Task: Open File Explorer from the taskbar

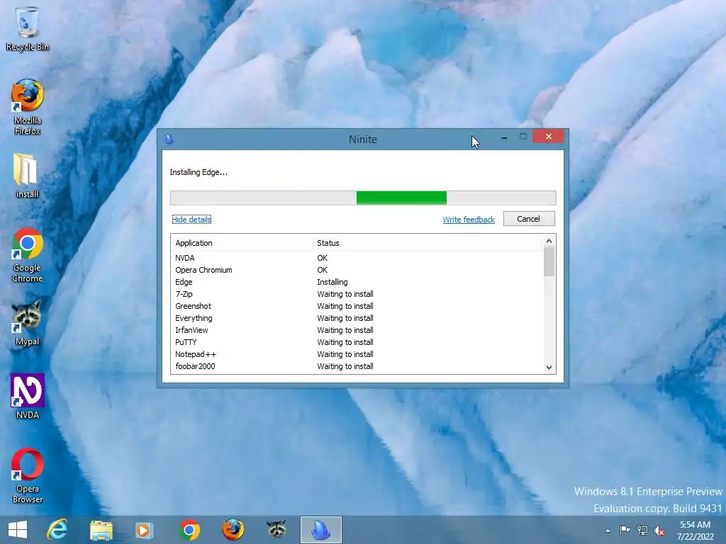Action: [101, 530]
